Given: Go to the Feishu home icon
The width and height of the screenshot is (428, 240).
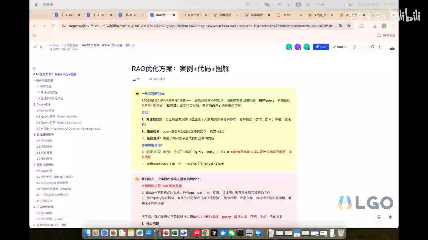Looking at the screenshot, I should [x=42, y=47].
